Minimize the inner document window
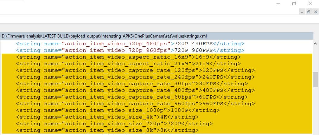The image size is (319, 135). tap(302, 12)
